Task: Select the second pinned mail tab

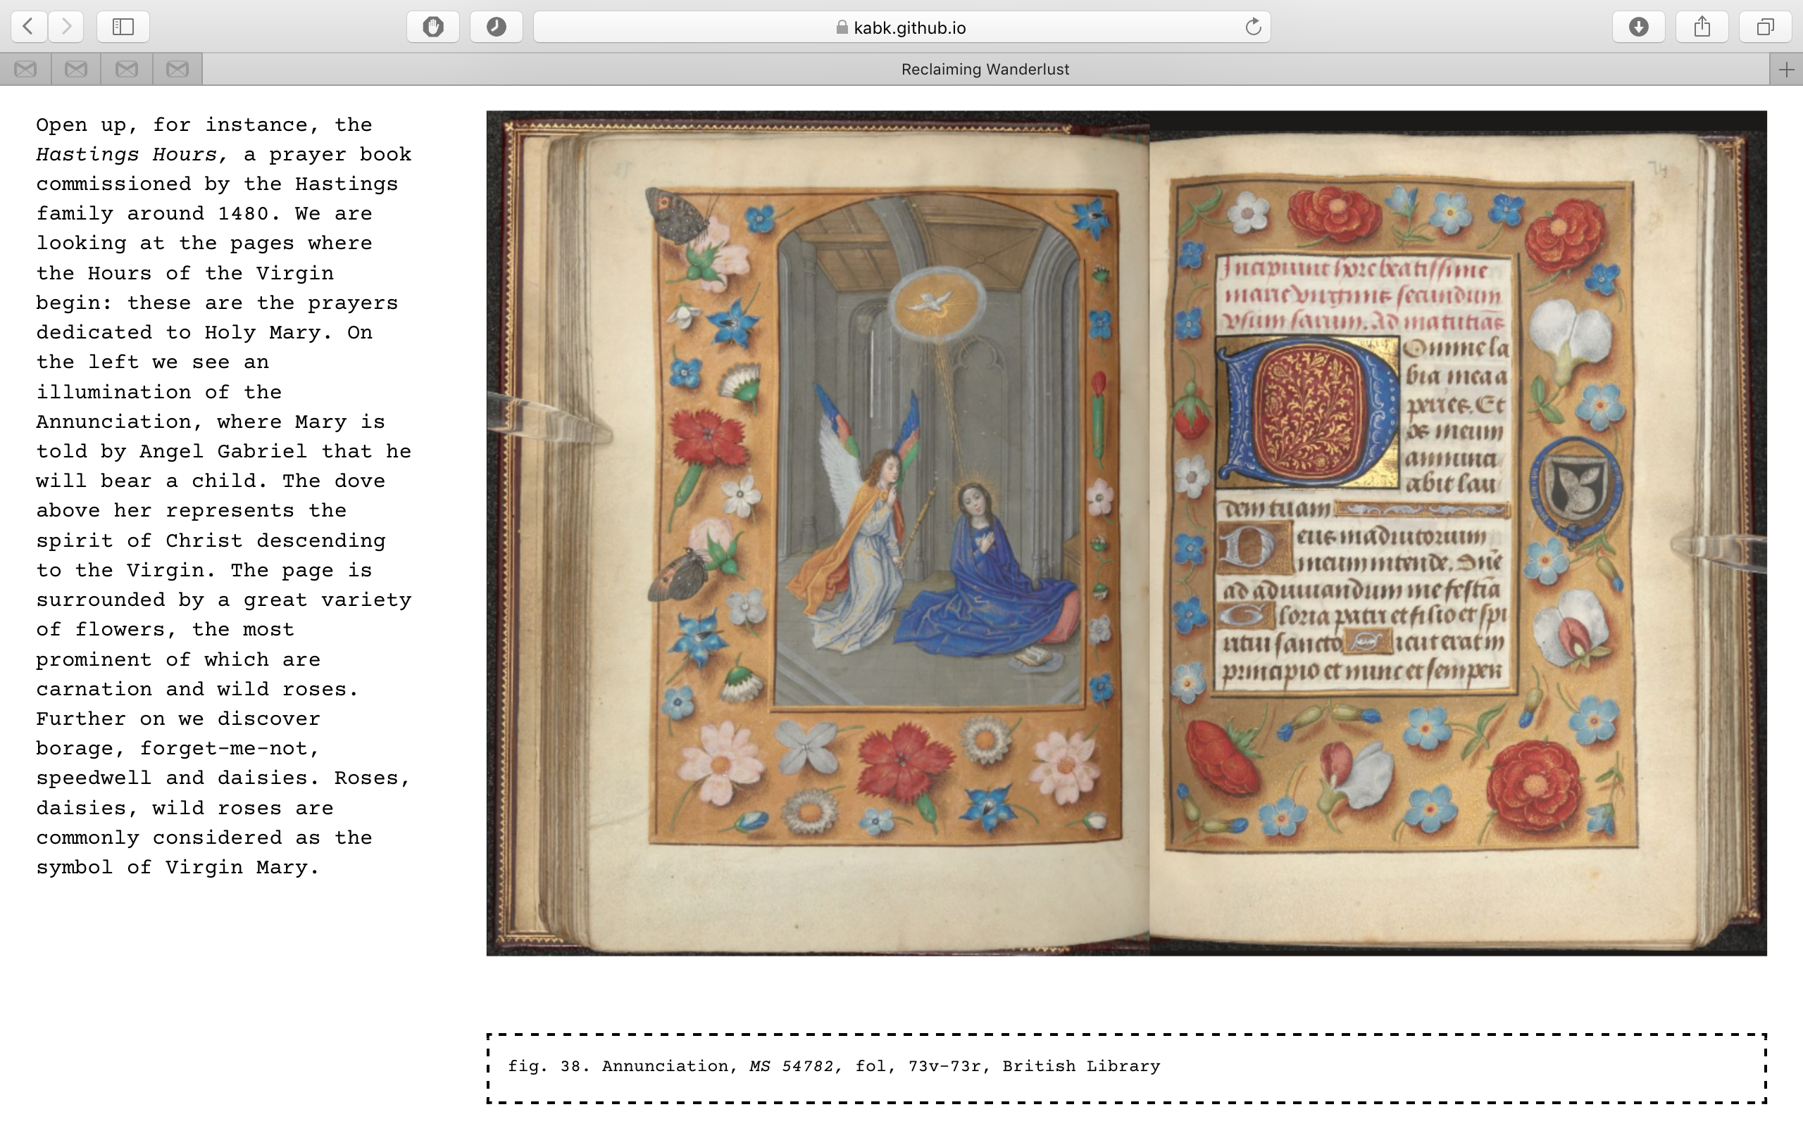Action: 76,69
